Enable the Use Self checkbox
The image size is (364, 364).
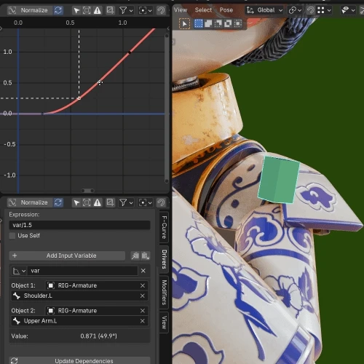pyautogui.click(x=12, y=236)
